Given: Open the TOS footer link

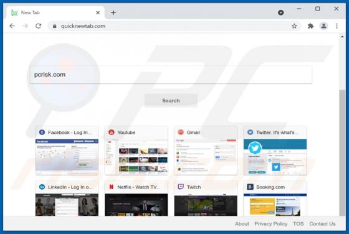Looking at the screenshot, I should pyautogui.click(x=298, y=224).
